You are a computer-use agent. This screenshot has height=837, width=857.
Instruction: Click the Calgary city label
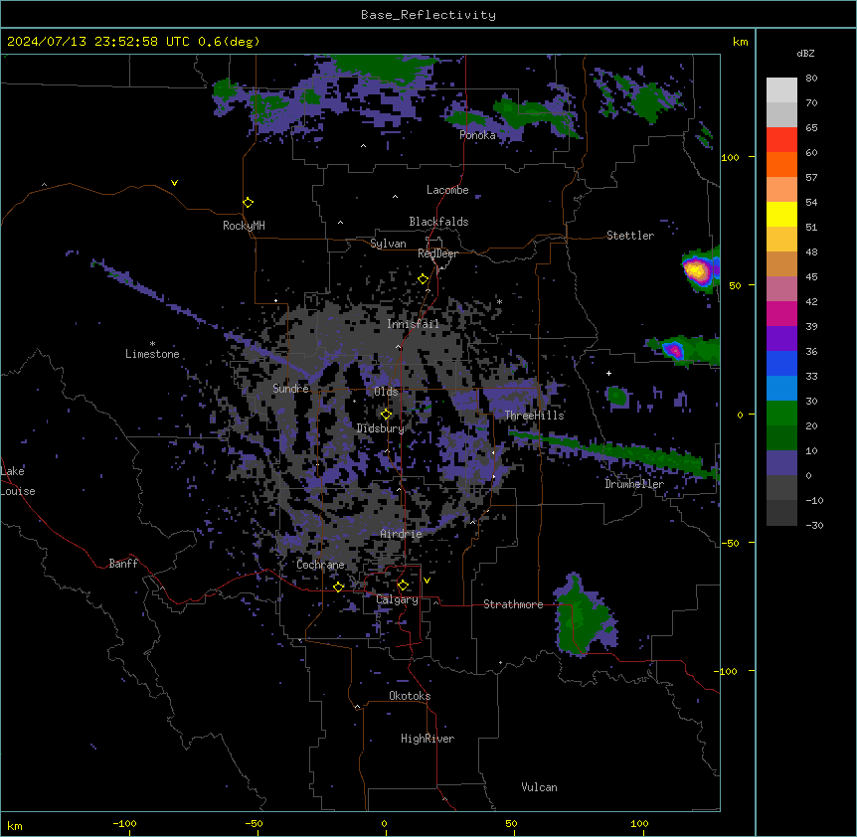(397, 599)
